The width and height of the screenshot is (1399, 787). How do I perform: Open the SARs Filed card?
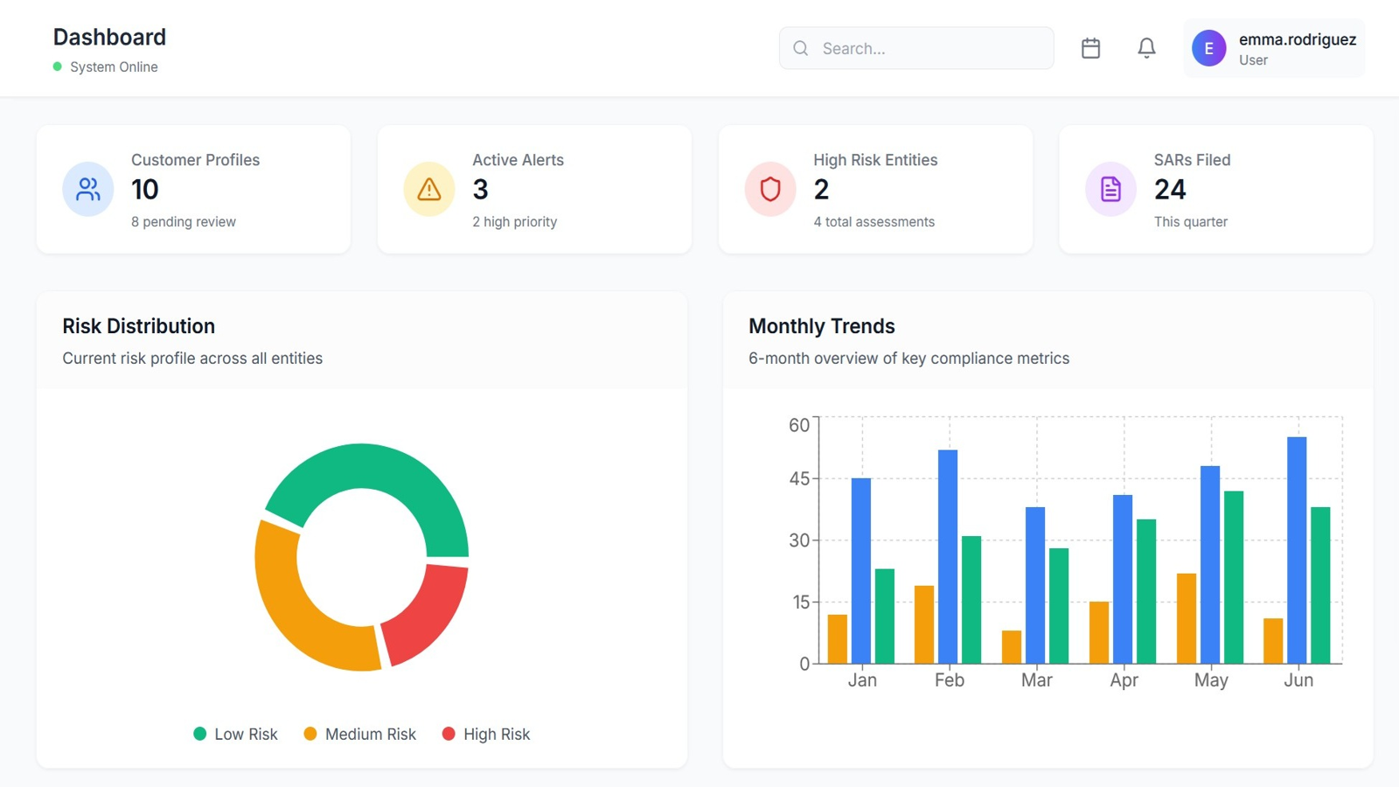[1215, 190]
